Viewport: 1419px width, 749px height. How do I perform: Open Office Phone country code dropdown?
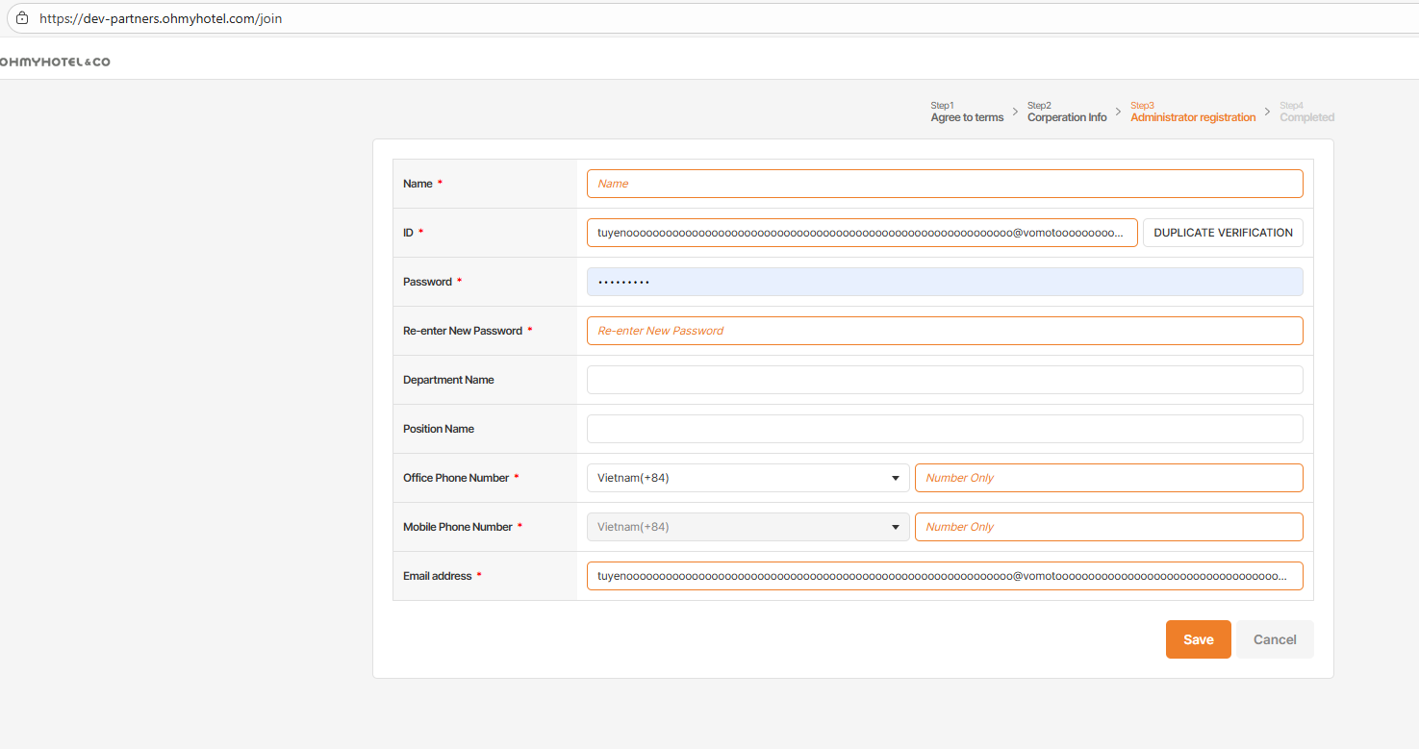click(x=748, y=478)
